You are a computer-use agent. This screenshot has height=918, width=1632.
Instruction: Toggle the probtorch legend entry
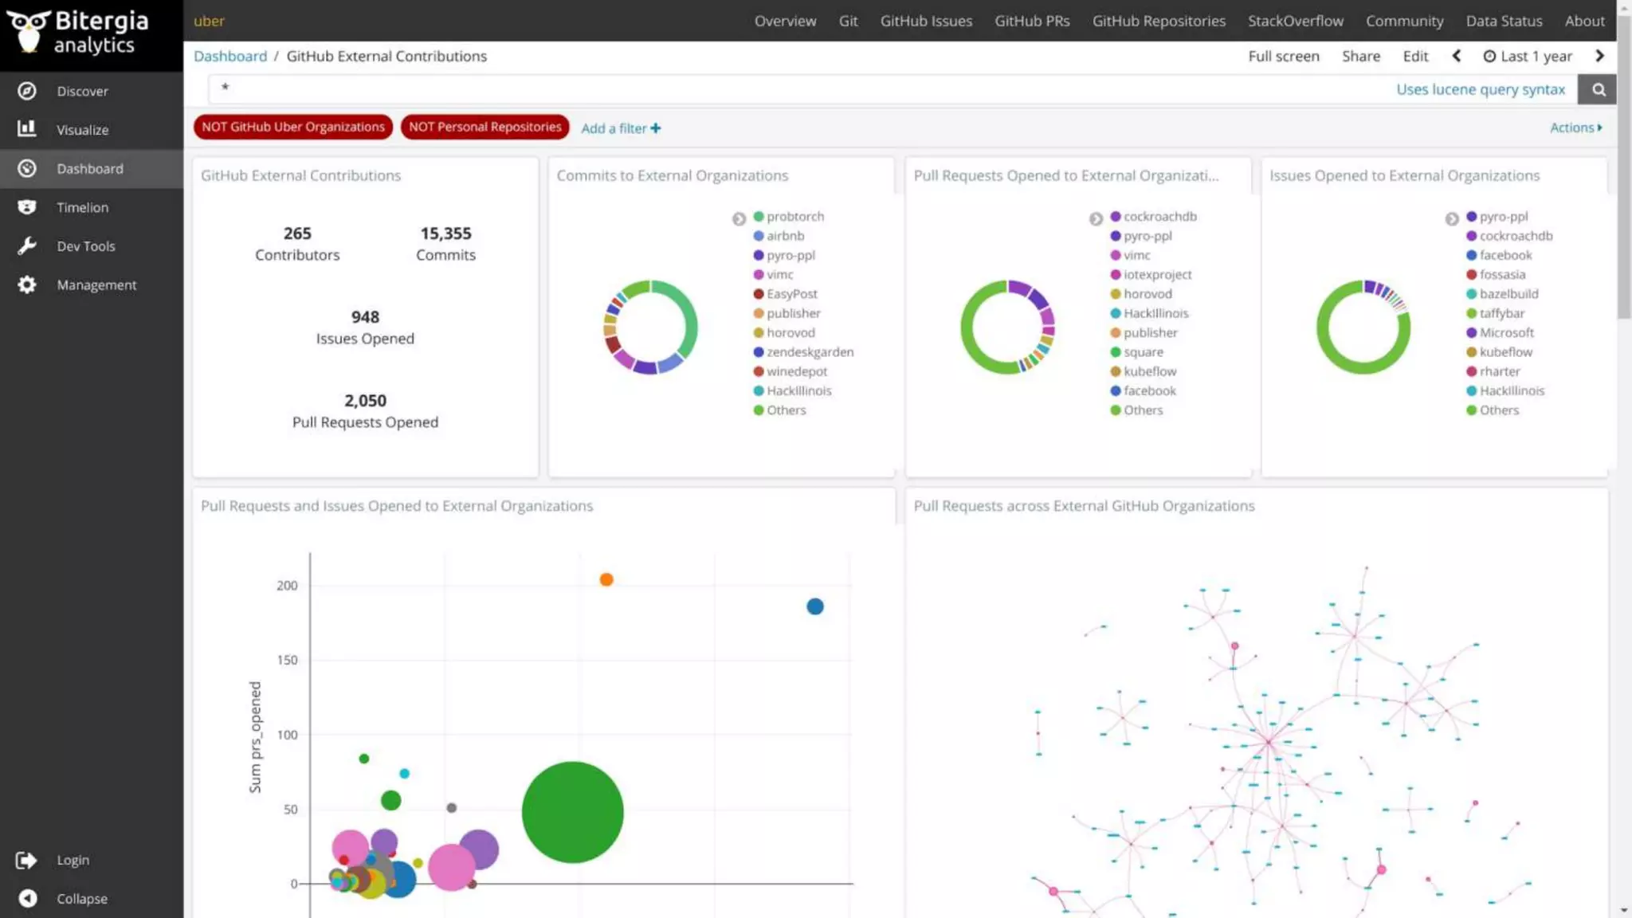click(794, 217)
